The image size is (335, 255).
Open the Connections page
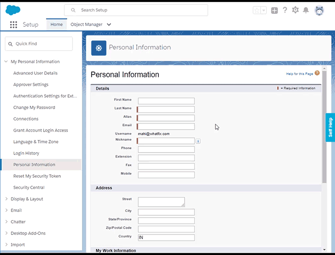pyautogui.click(x=26, y=119)
